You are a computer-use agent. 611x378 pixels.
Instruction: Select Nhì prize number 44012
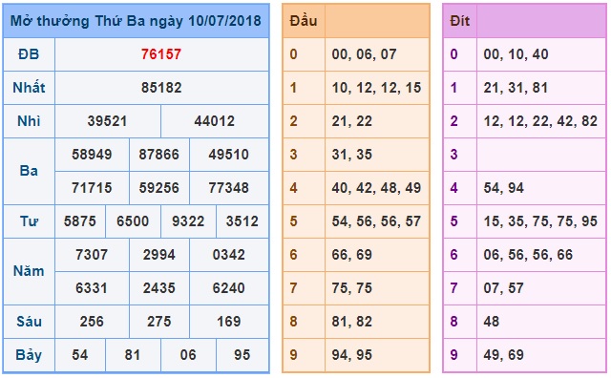(214, 121)
